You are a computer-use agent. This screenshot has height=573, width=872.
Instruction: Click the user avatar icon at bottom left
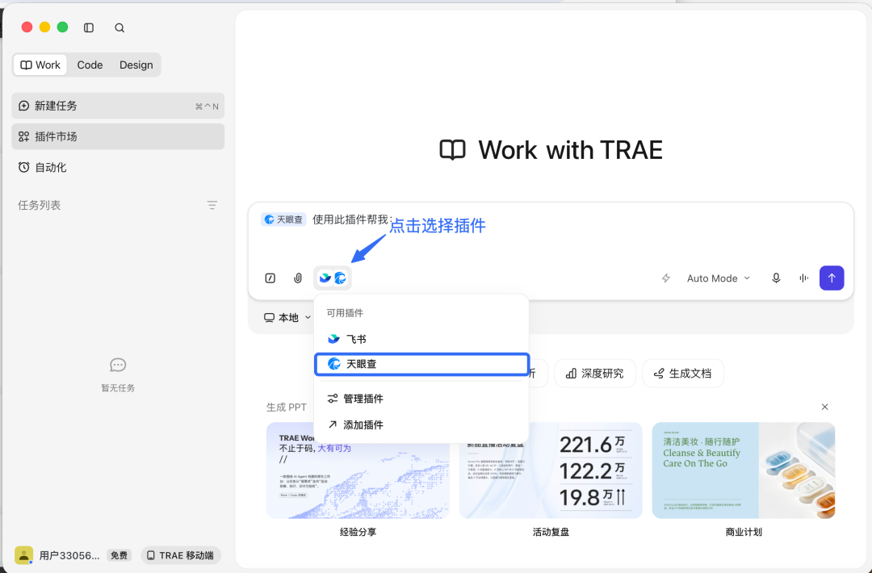pyautogui.click(x=24, y=554)
